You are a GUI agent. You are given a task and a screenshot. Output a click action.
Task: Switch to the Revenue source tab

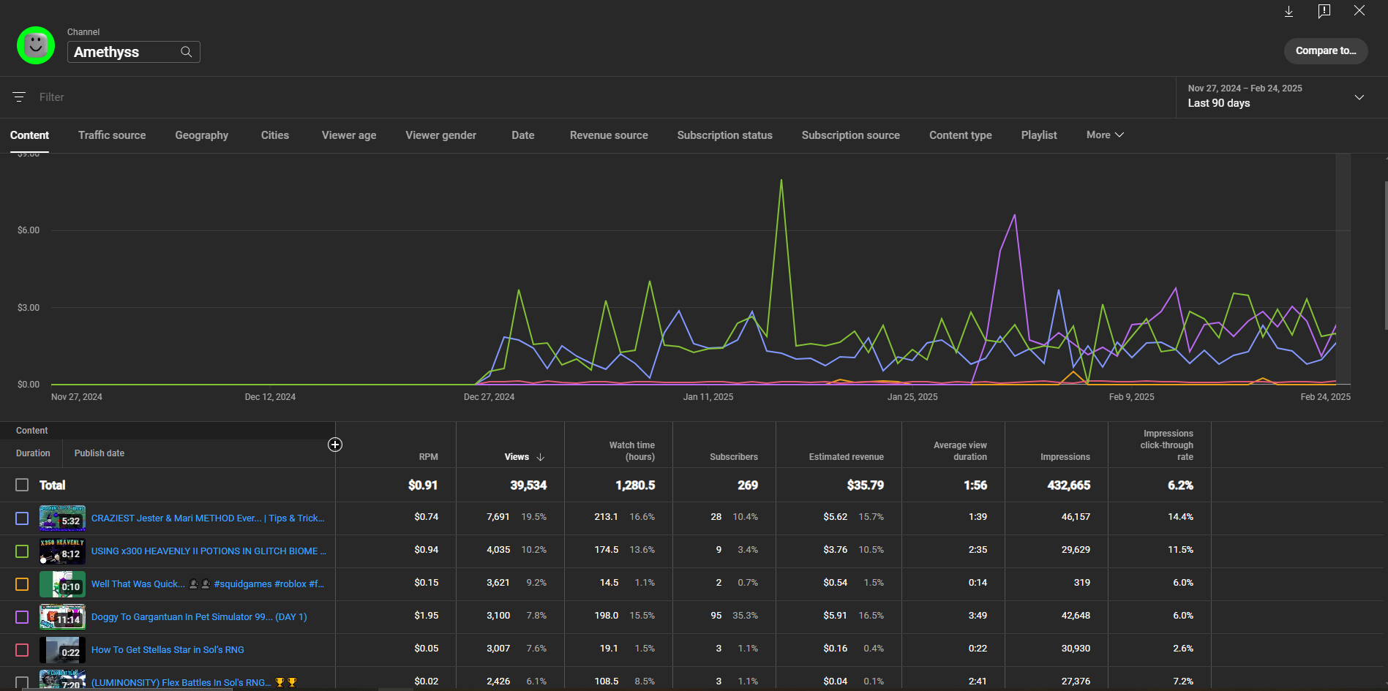pyautogui.click(x=609, y=135)
